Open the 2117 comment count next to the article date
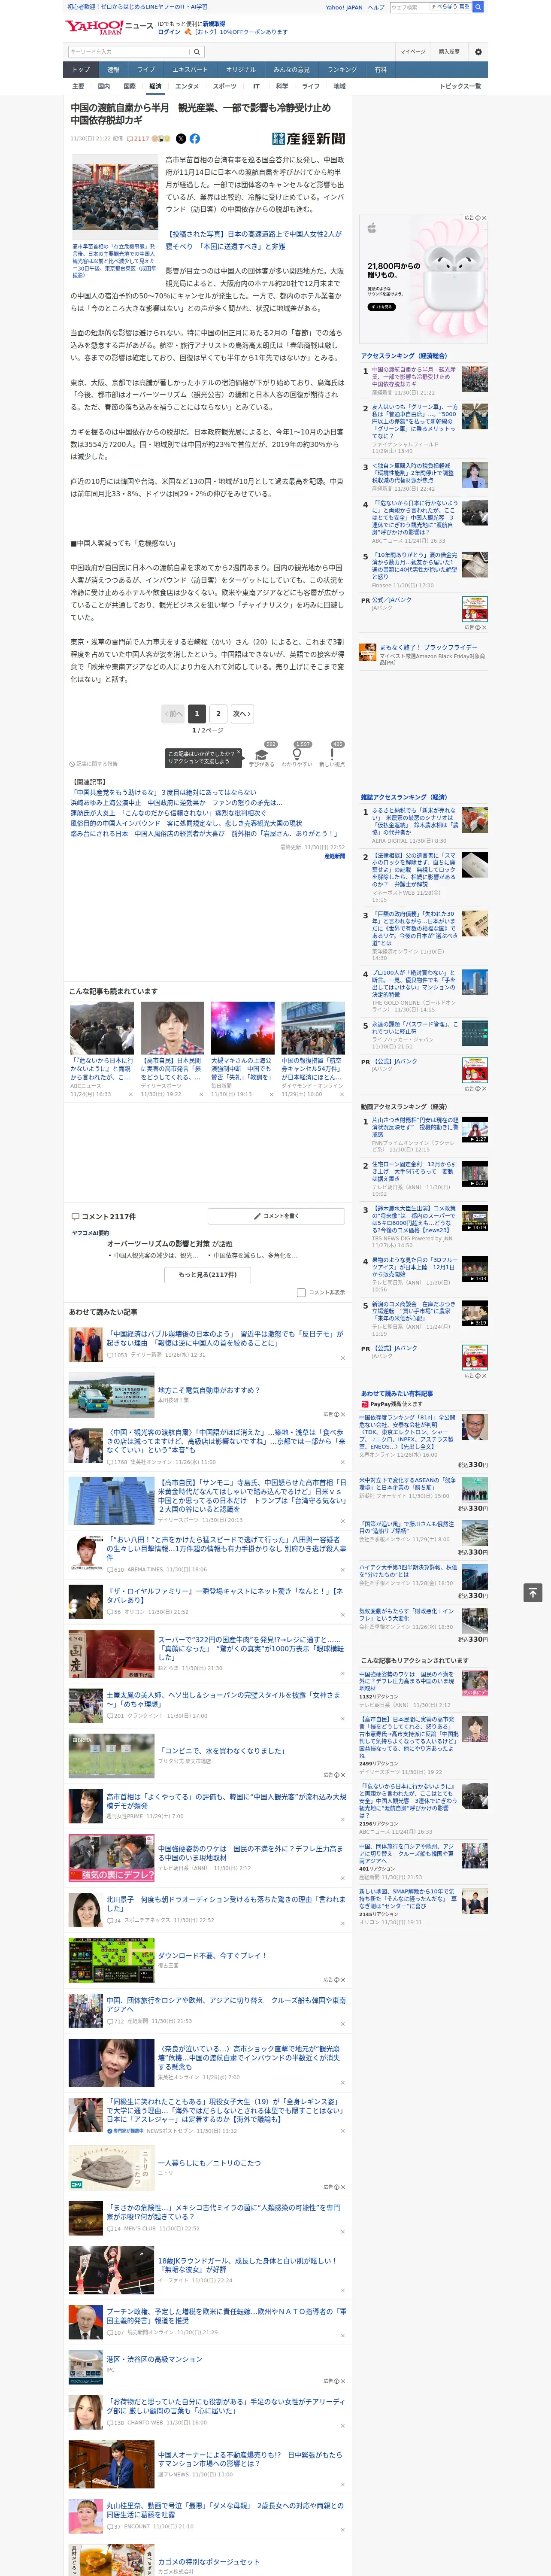 [138, 139]
